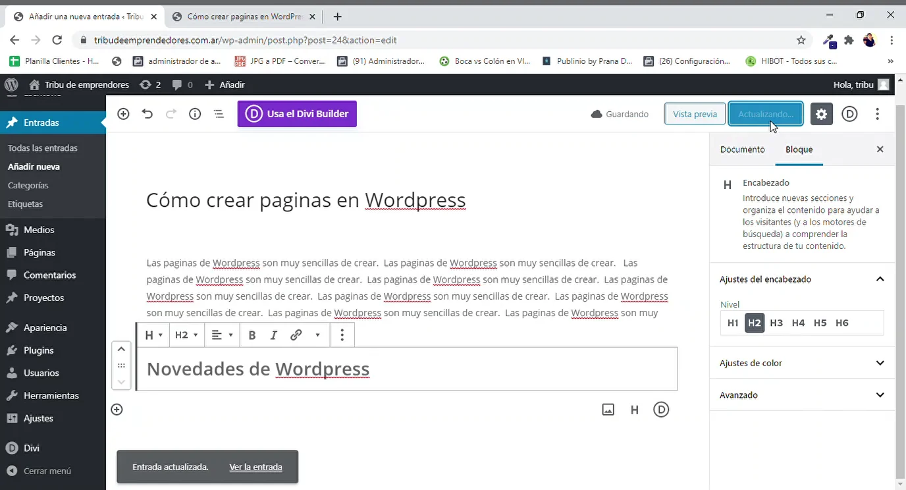Open Medios admin menu
906x490 pixels.
(53, 230)
